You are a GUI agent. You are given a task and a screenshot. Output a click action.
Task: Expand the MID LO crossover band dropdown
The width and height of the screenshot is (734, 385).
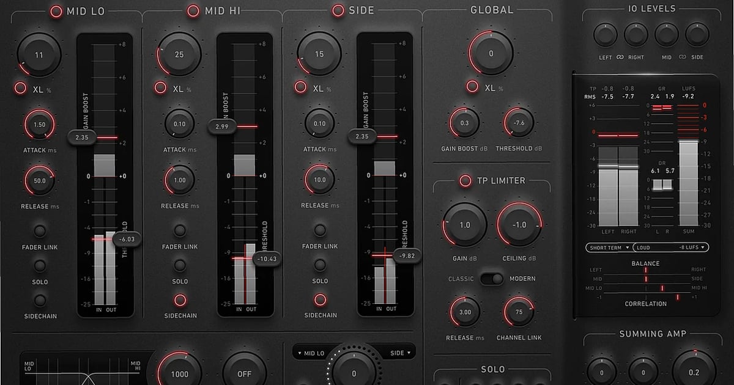click(x=312, y=351)
